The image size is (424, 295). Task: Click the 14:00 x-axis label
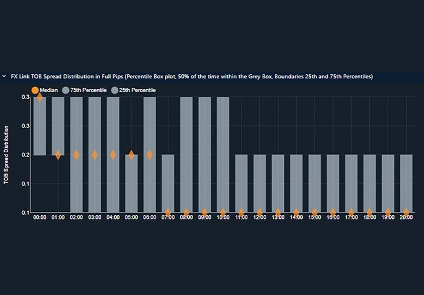tap(296, 219)
